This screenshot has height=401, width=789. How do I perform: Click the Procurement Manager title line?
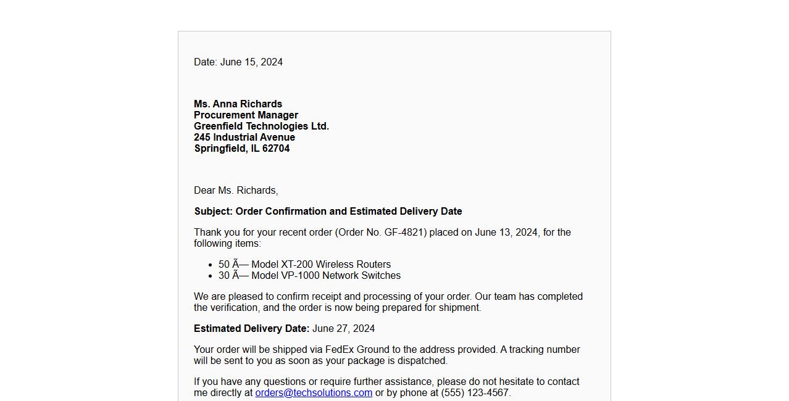click(246, 115)
